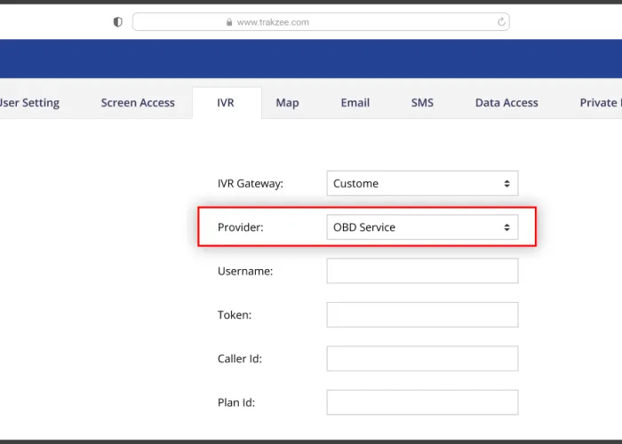Click the padlock icon beside www.trakzee.com
The width and height of the screenshot is (622, 444).
click(230, 22)
